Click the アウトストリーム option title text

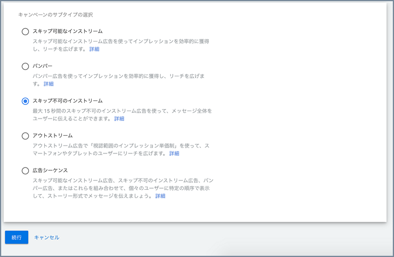click(53, 136)
